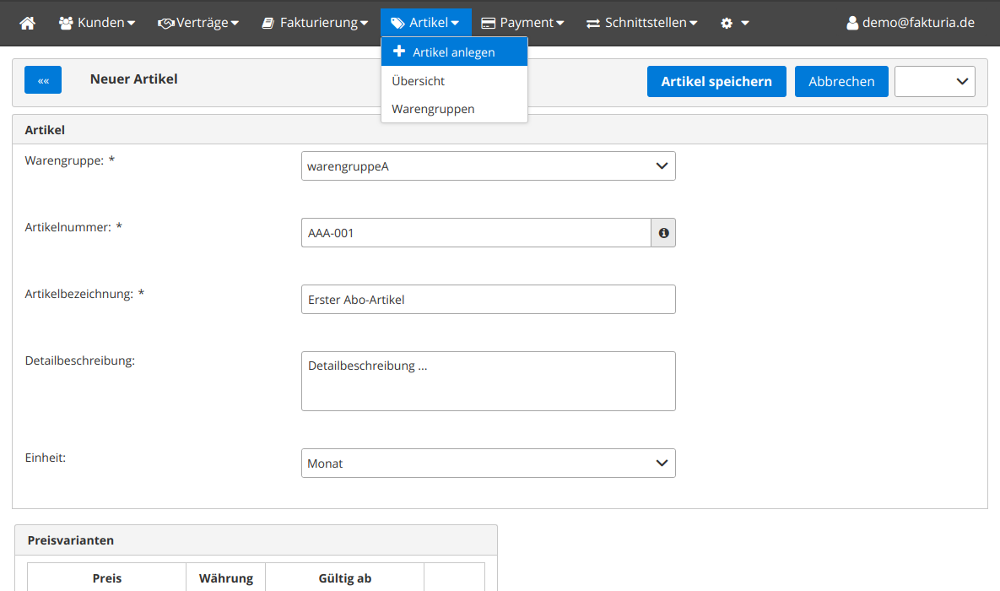Open empty dropdown beside Abbrechen
Screen dimensions: 1000x591
click(934, 82)
